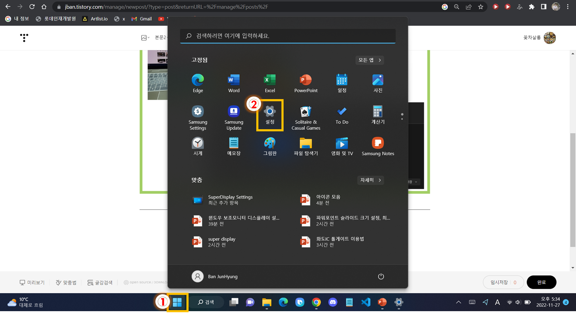The image size is (576, 314).
Task: Open 파일 탐색기 file explorer
Action: click(306, 147)
